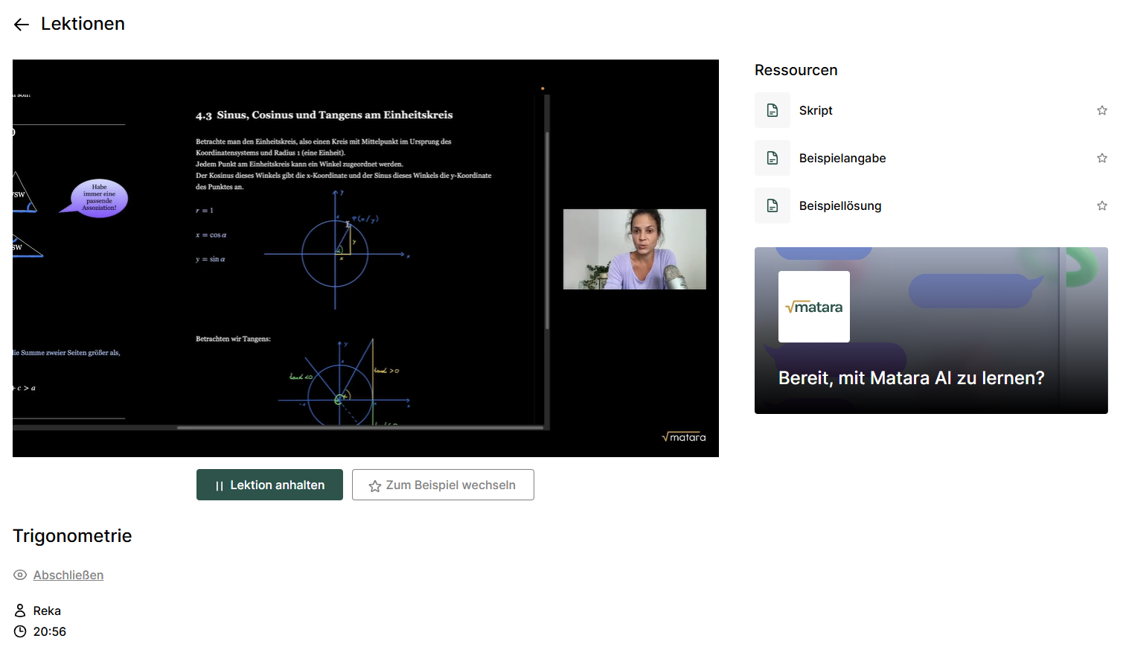
Task: Star the Beispielangabe resource
Action: pyautogui.click(x=1102, y=158)
